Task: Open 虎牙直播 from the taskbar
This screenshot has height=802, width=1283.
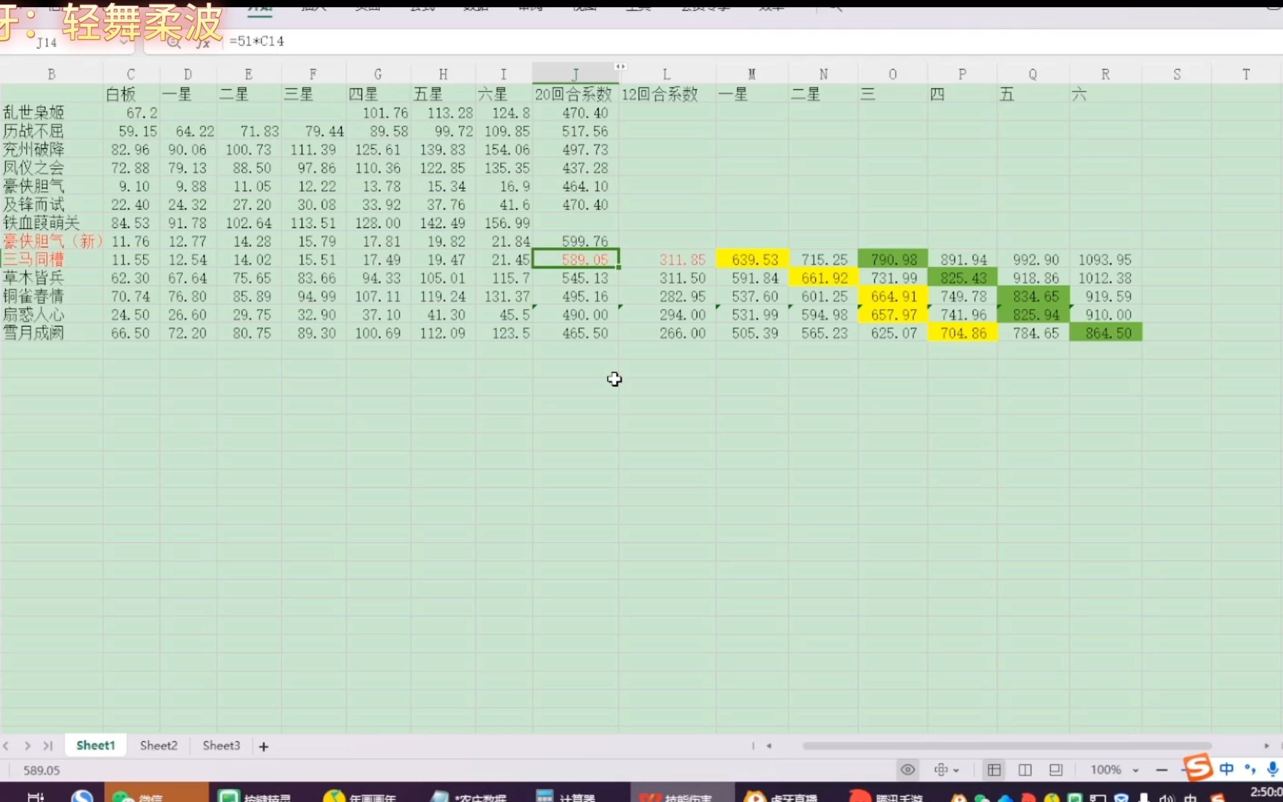Action: point(781,795)
